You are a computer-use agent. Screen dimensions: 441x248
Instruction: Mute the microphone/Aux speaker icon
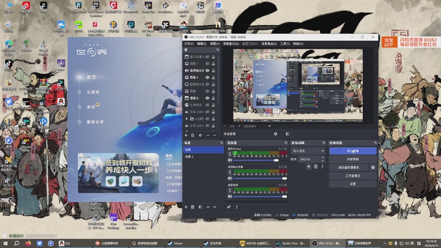[x=230, y=160]
